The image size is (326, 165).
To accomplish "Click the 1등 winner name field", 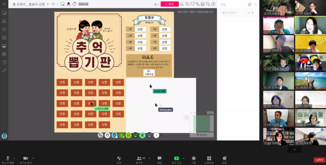I will click(x=140, y=30).
